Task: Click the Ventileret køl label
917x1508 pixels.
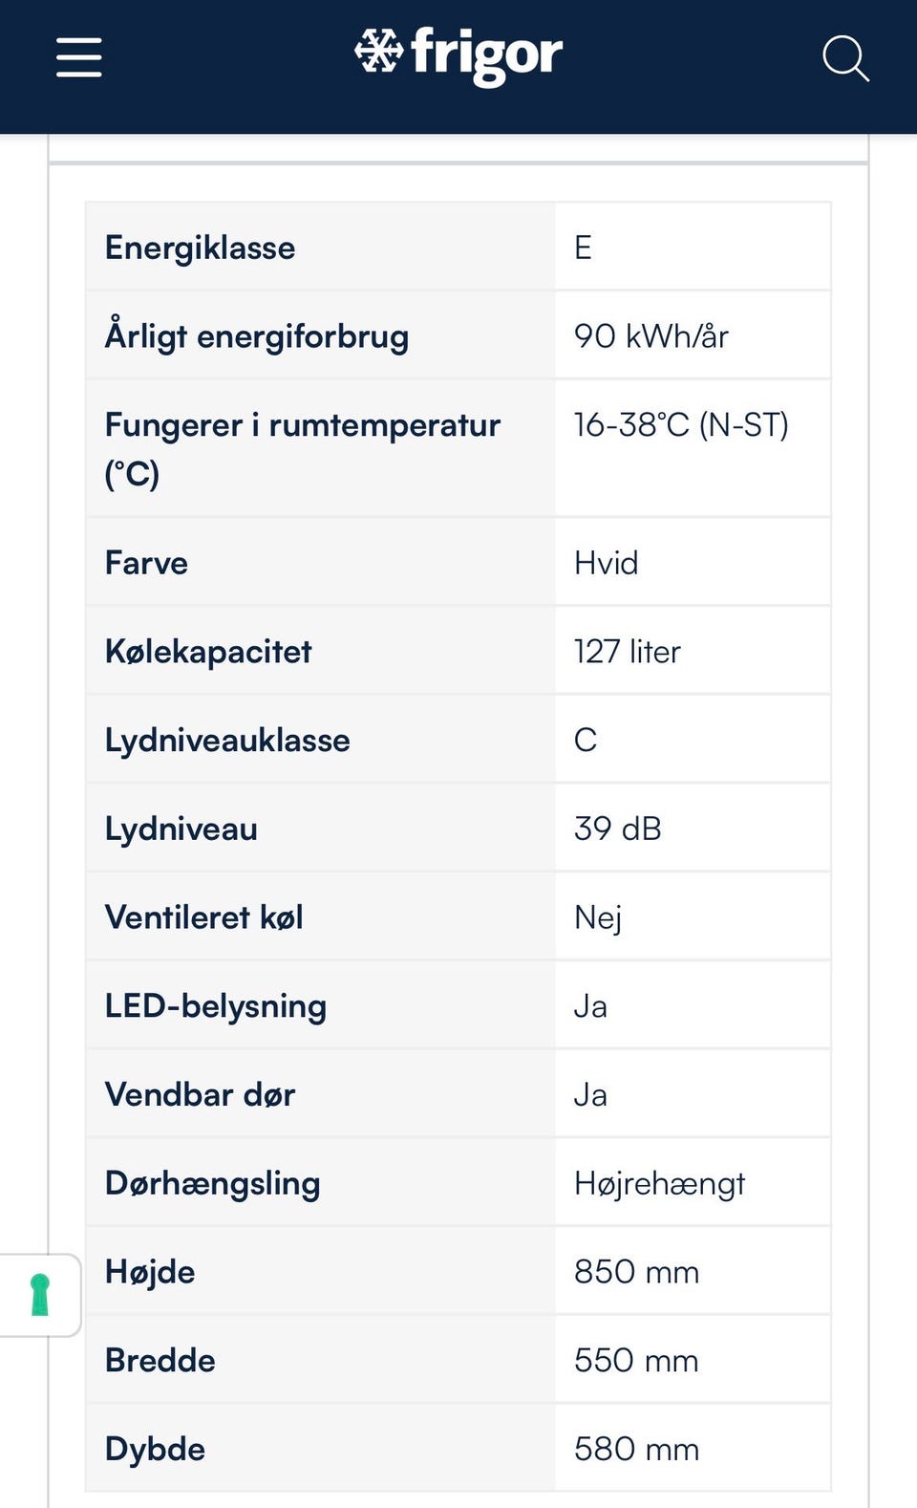Action: [x=204, y=917]
